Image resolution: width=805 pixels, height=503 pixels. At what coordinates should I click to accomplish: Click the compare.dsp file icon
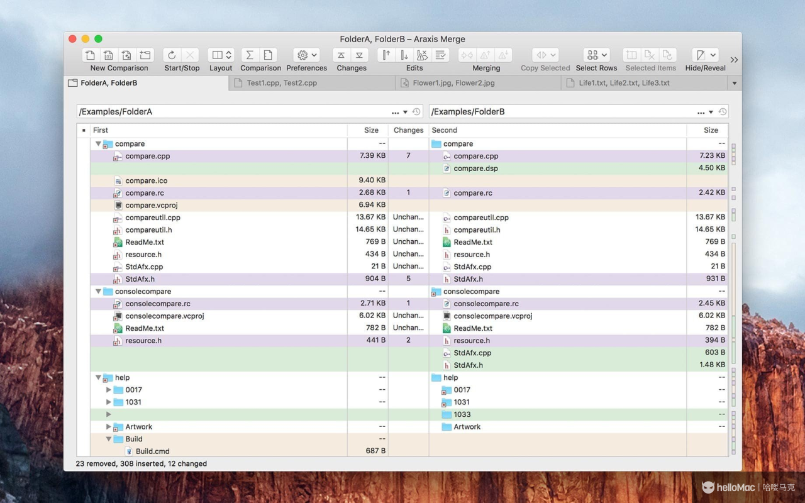pos(447,169)
